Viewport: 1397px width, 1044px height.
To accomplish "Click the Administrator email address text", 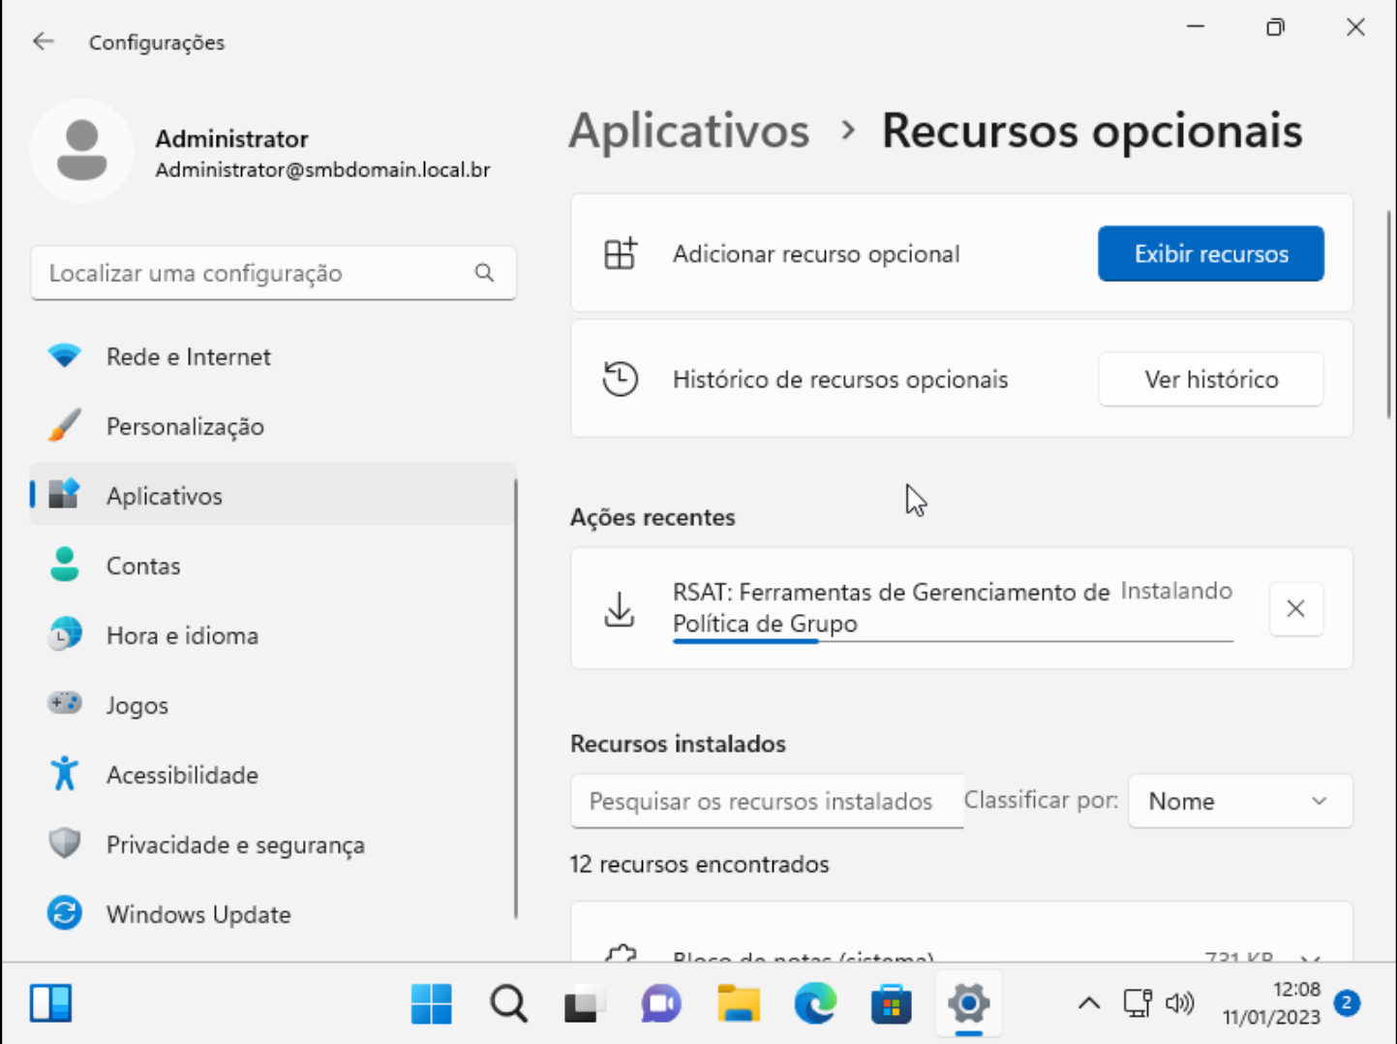I will [x=322, y=169].
